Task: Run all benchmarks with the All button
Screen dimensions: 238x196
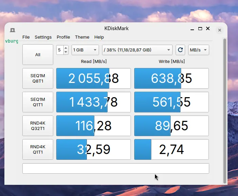Action: 38,55
